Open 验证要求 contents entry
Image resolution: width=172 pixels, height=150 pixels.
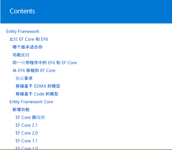click(24, 78)
